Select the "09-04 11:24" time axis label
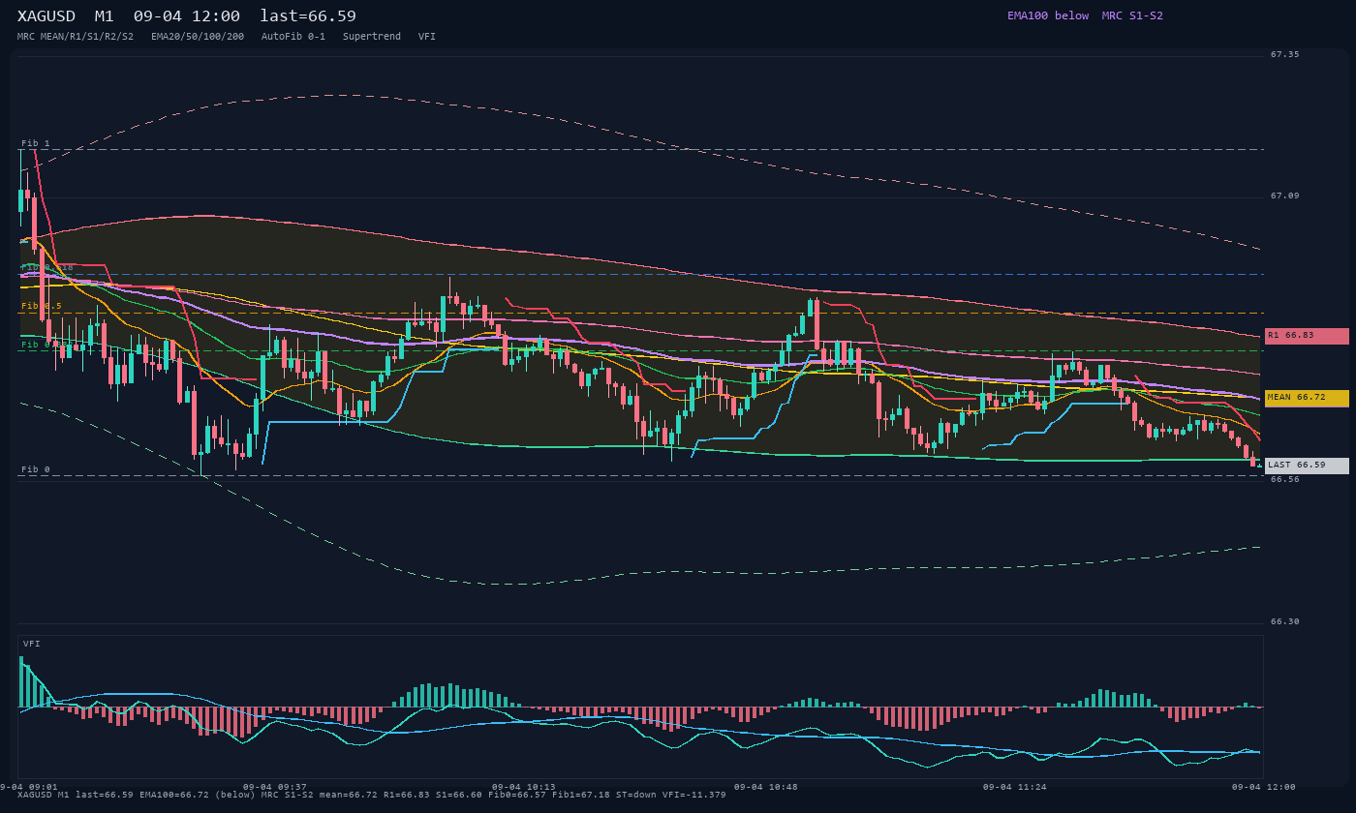1356x813 pixels. click(x=1015, y=787)
